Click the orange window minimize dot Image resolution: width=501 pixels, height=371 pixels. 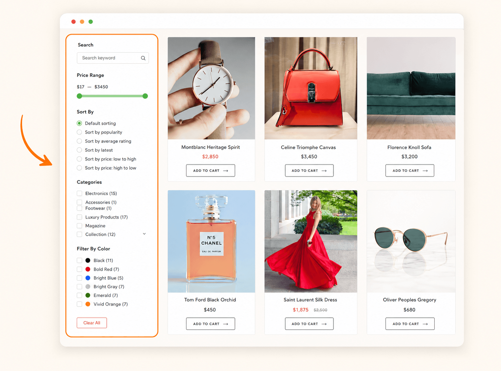point(82,22)
